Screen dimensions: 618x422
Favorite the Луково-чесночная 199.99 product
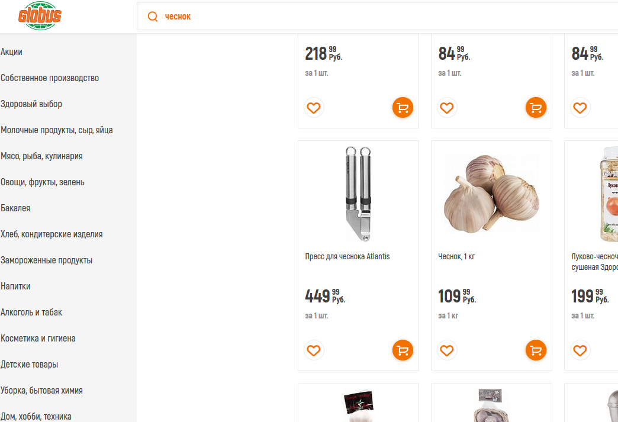(580, 350)
